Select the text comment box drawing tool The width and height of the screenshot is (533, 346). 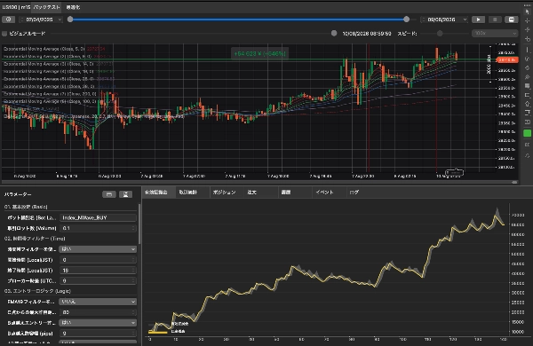click(527, 86)
